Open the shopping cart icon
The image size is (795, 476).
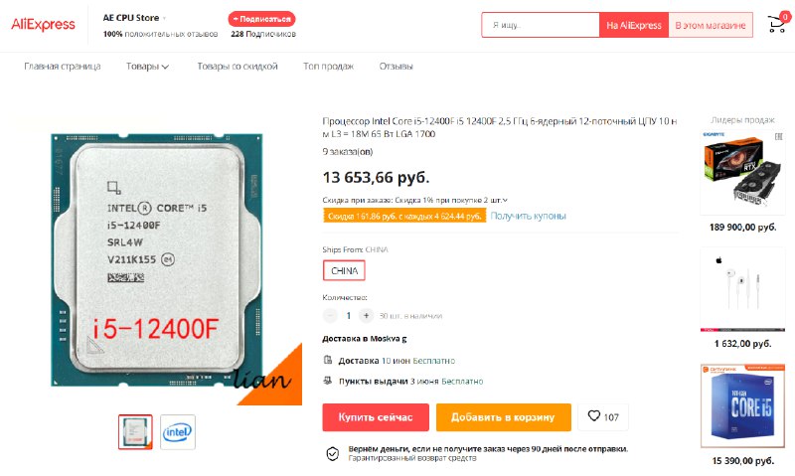[x=777, y=24]
